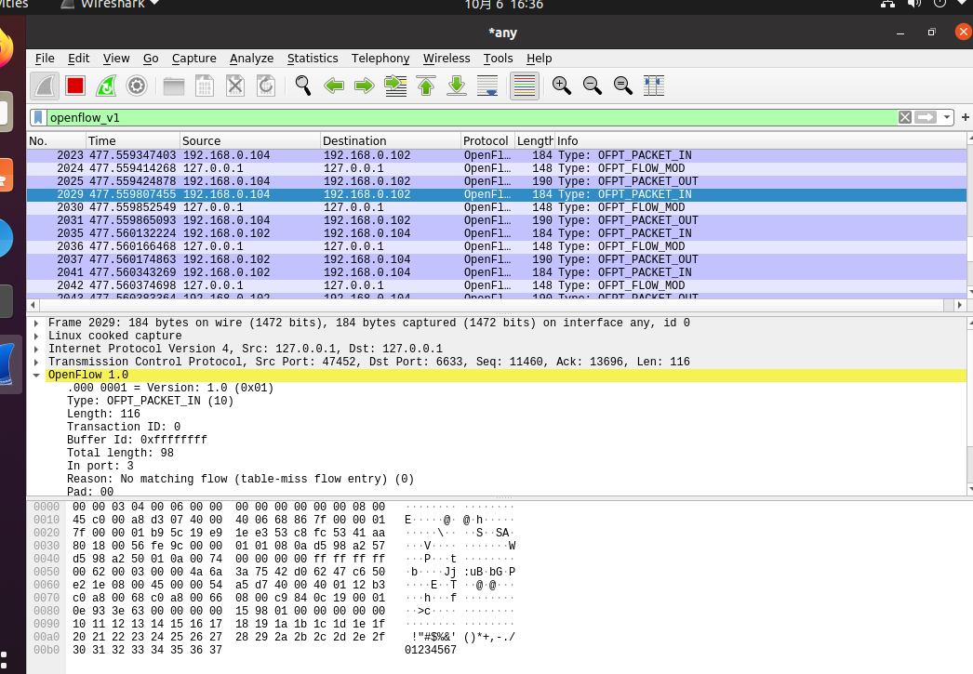Expand the Linux cooked capture row
The image size is (973, 674).
point(36,336)
